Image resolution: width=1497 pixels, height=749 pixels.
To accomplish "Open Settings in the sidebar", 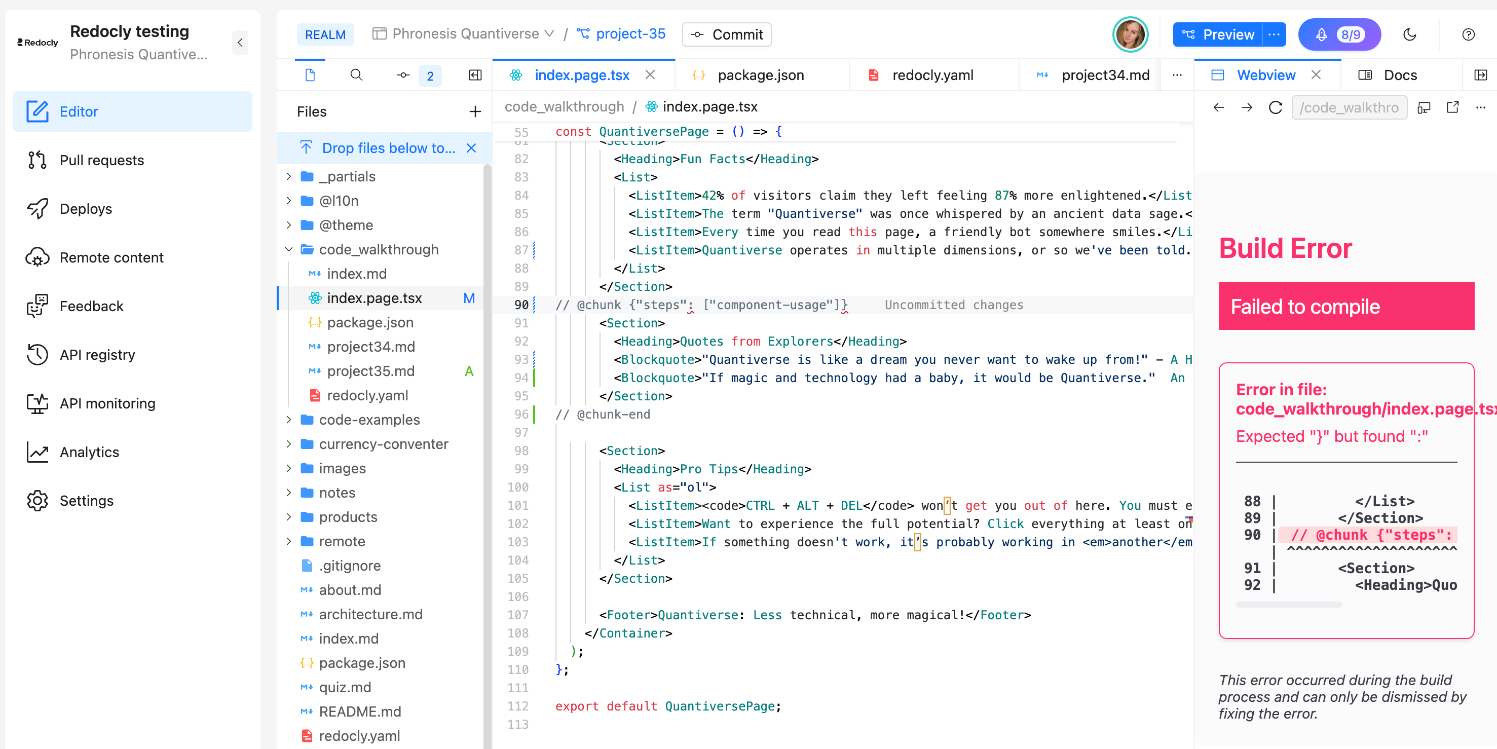I will [x=132, y=501].
